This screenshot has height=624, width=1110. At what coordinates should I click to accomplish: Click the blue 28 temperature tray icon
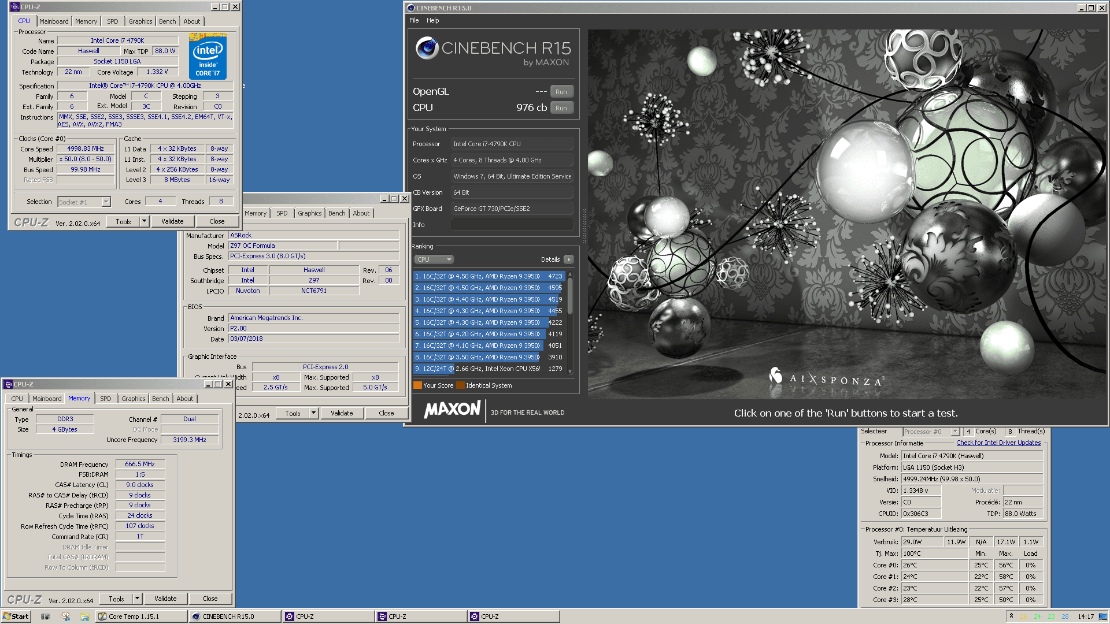pos(1065,616)
